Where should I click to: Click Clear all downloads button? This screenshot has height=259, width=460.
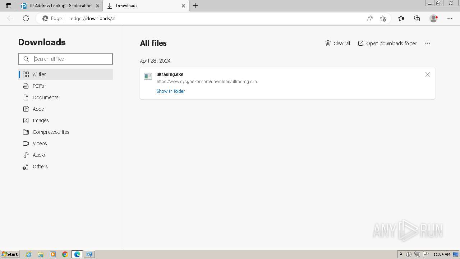click(x=337, y=43)
